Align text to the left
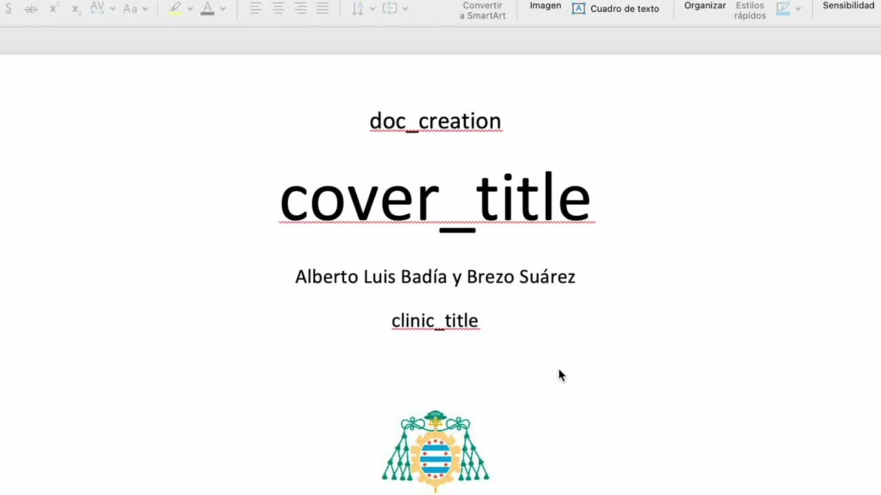This screenshot has height=495, width=881. coord(255,9)
